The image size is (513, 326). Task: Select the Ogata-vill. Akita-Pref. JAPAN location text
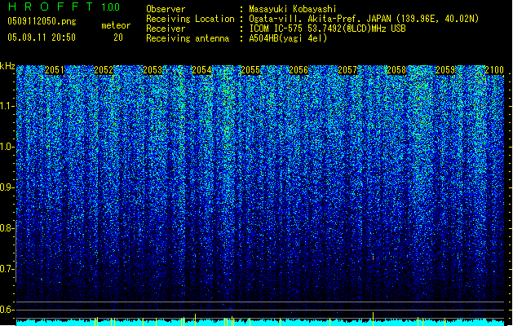coord(364,19)
